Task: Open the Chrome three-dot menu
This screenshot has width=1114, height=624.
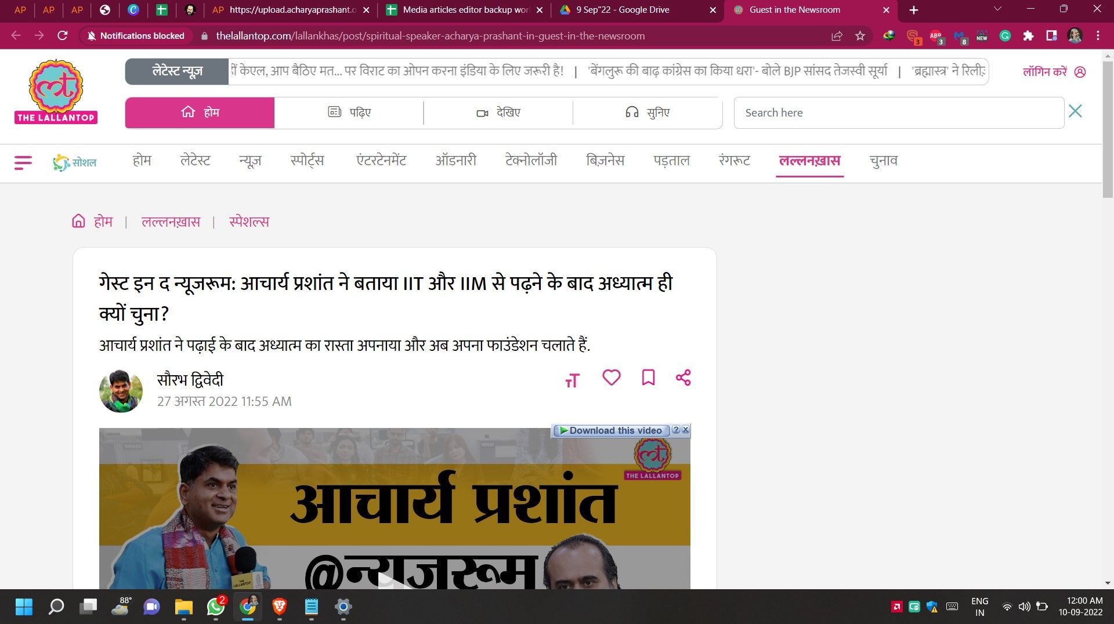Action: point(1098,36)
